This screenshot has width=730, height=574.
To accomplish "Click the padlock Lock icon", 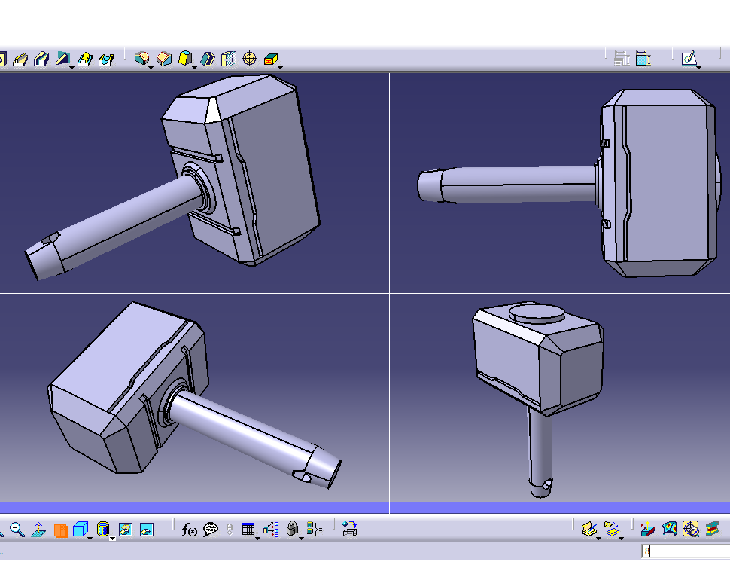I will pos(292,528).
